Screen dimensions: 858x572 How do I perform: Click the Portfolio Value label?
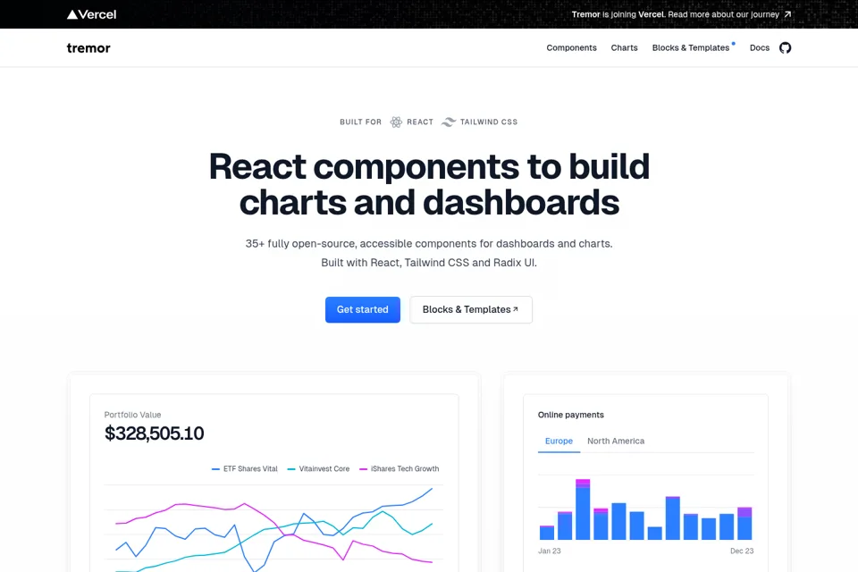(132, 415)
